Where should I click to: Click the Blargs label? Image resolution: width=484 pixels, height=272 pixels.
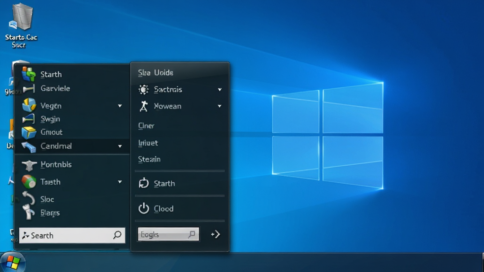pyautogui.click(x=50, y=213)
